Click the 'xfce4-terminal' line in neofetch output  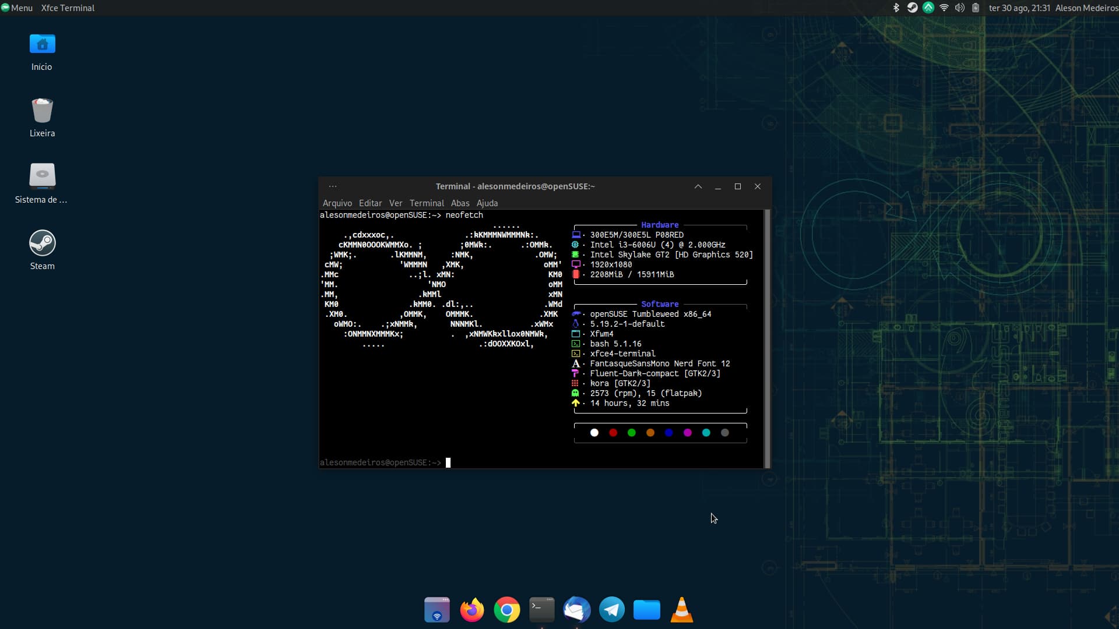click(622, 354)
